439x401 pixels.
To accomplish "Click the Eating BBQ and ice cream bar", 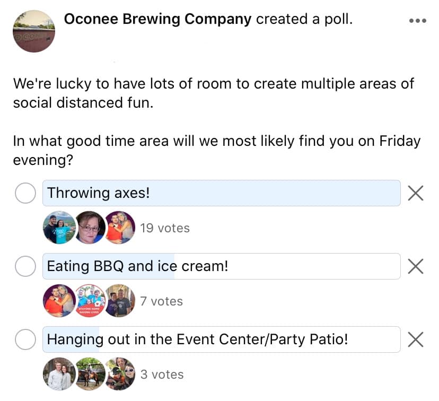I will (222, 266).
